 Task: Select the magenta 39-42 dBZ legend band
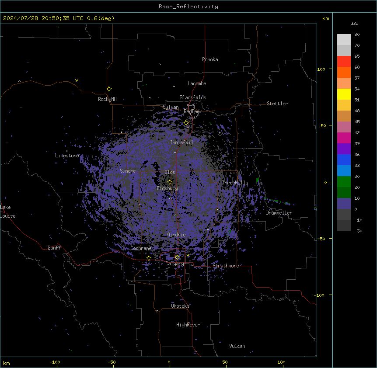point(344,138)
